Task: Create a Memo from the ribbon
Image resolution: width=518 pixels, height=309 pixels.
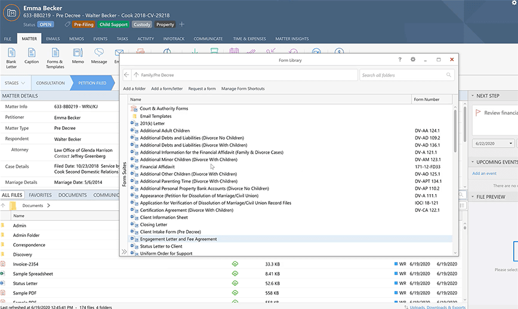Action: tap(78, 56)
